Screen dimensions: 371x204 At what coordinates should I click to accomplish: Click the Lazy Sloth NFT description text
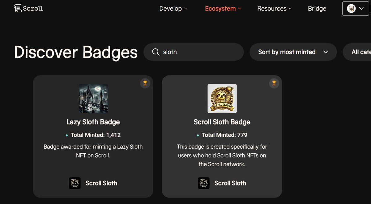point(93,151)
